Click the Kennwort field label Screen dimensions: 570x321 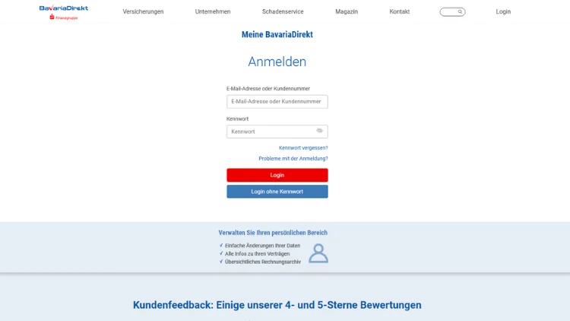click(x=237, y=119)
